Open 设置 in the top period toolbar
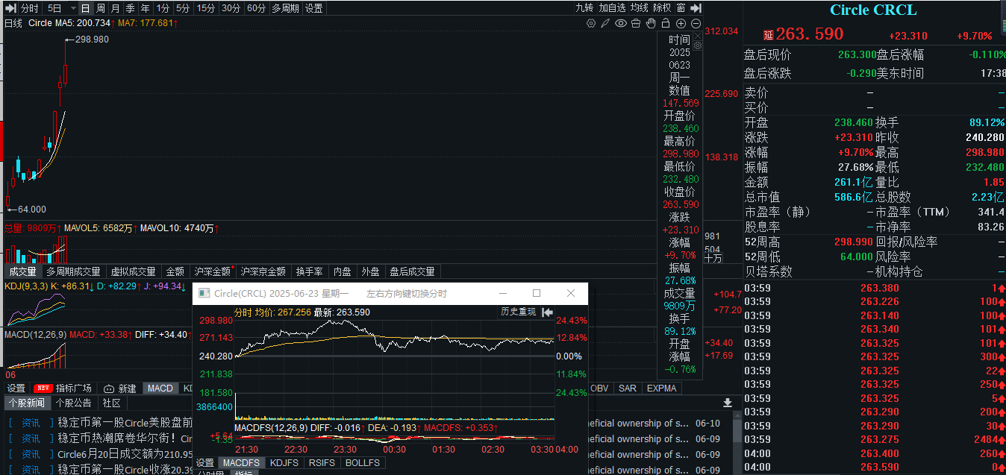 [x=314, y=8]
